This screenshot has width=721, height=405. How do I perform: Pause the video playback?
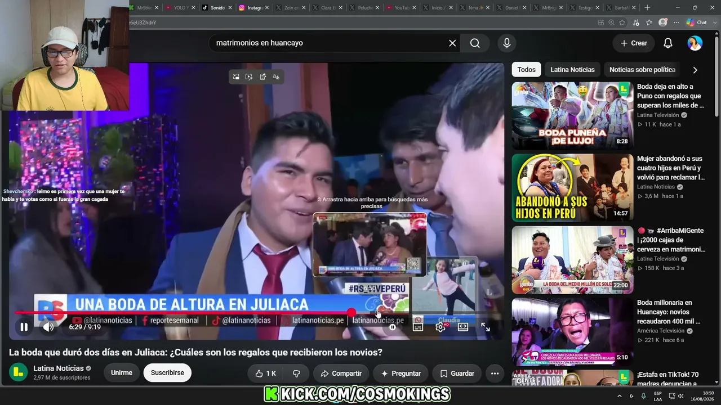tap(24, 327)
